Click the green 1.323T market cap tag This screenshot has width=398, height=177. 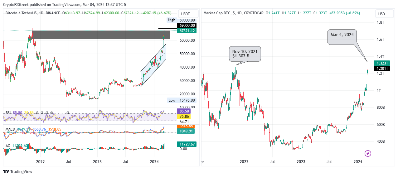382,63
